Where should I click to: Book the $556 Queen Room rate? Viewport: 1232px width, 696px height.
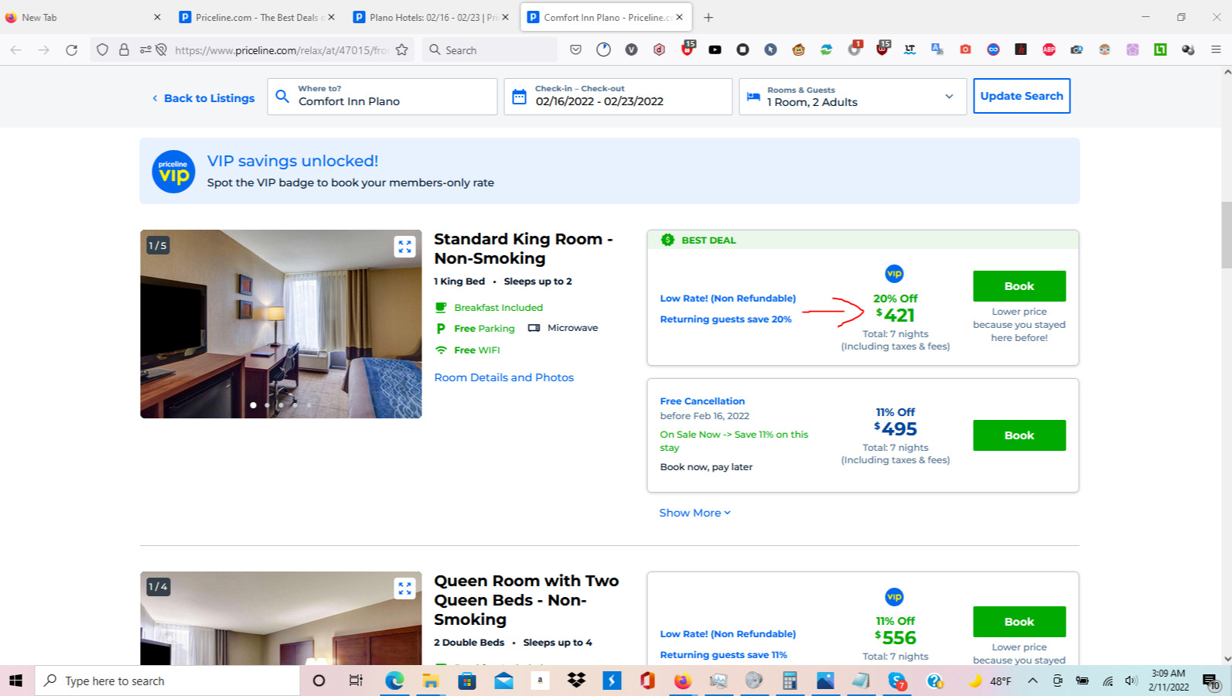1019,622
